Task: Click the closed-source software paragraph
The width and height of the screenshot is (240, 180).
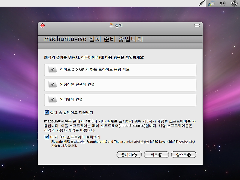Action: click(120, 126)
